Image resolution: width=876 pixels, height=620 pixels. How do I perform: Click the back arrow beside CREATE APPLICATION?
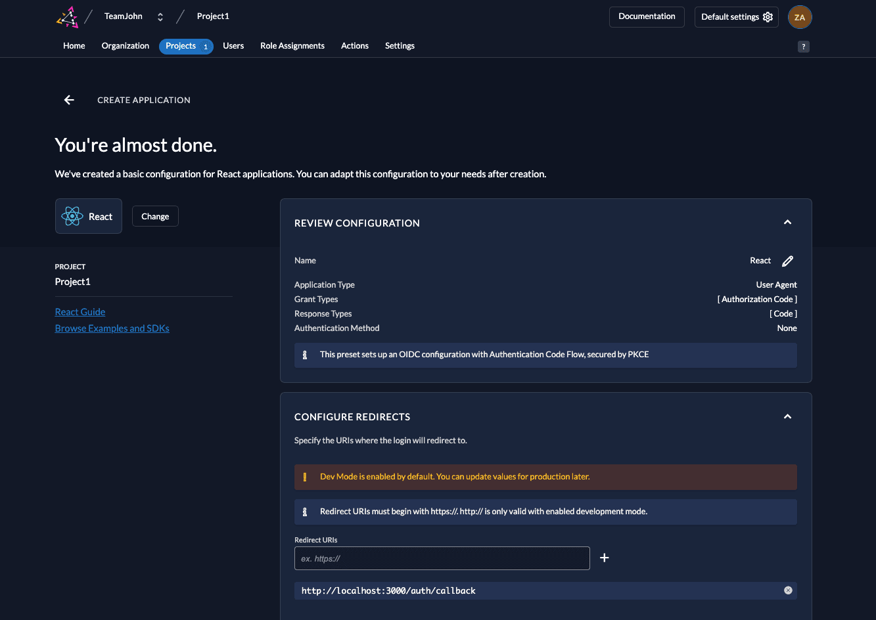tap(69, 100)
